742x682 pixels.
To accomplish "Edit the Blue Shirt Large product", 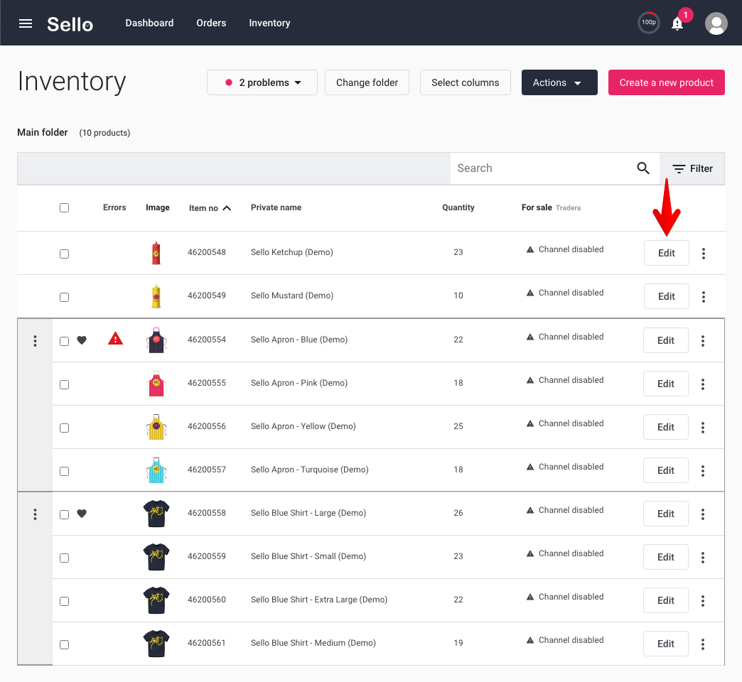I will 666,514.
